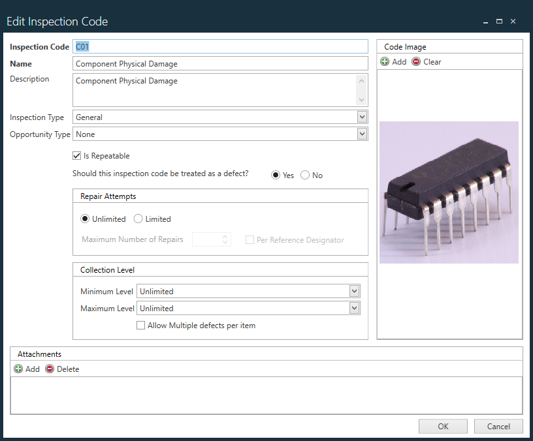Uncheck Is Repeatable
The height and width of the screenshot is (441, 533).
pos(76,155)
